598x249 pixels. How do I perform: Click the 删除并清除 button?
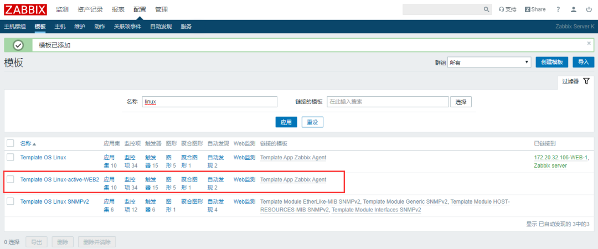tap(97, 242)
